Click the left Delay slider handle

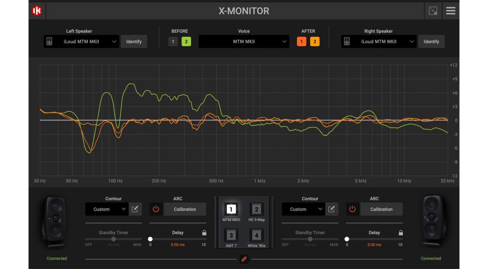pyautogui.click(x=151, y=239)
